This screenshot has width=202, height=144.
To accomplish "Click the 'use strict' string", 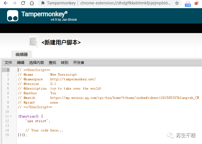I will pos(36,121).
